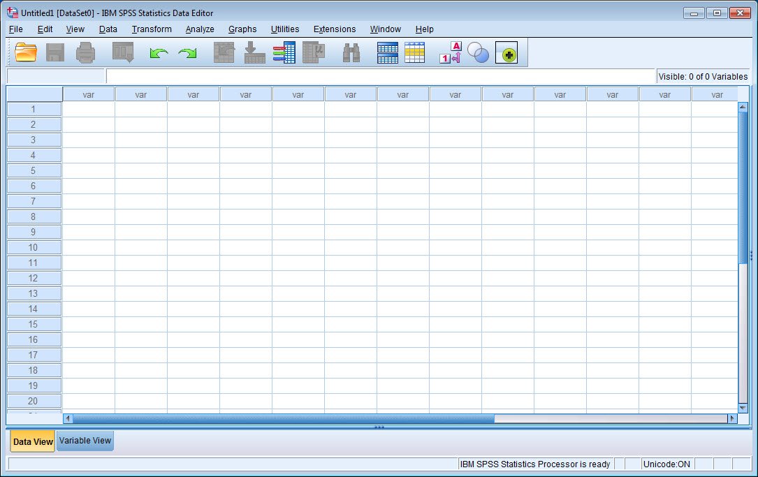Viewport: 758px width, 477px height.
Task: Open a data document with the folder icon
Action: (26, 52)
